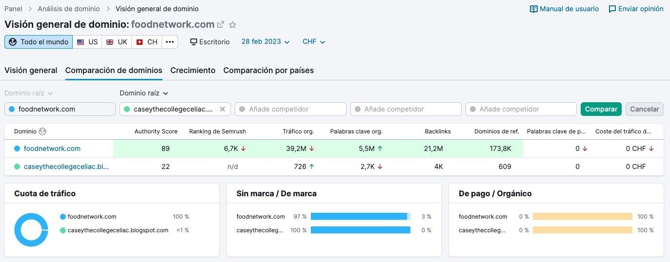This screenshot has height=262, width=670.
Task: Expand second Dominio raíz type dropdown
Action: point(144,93)
